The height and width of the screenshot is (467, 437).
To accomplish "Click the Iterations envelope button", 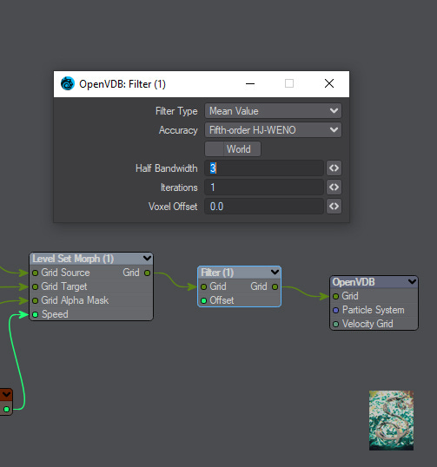I will [334, 187].
